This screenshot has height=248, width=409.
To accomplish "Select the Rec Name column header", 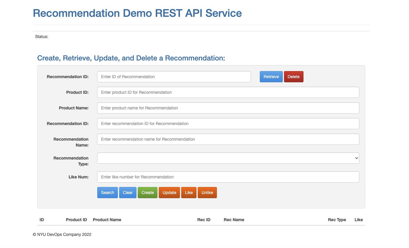I will click(x=234, y=220).
